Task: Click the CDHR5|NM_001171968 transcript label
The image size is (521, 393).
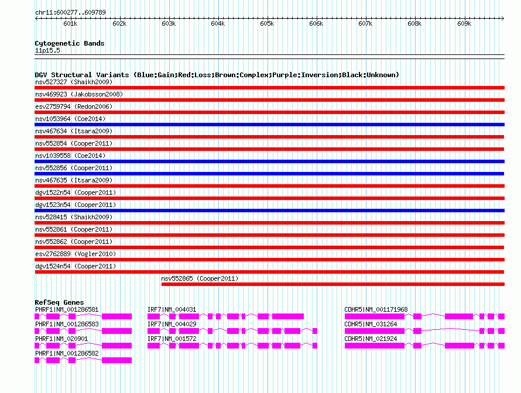Action: coord(376,309)
